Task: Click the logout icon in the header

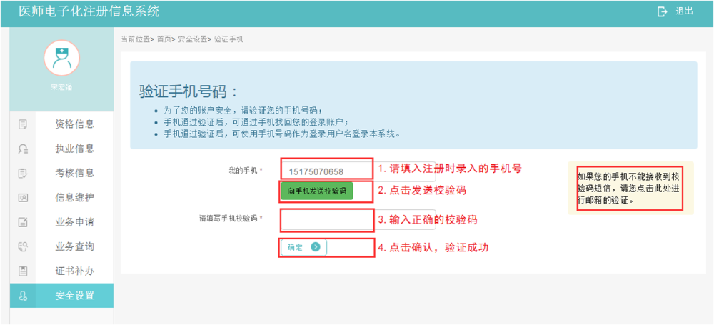Action: coord(662,11)
